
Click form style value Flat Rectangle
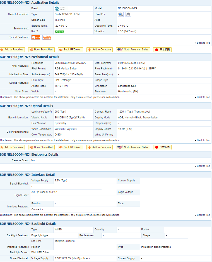click(x=63, y=80)
